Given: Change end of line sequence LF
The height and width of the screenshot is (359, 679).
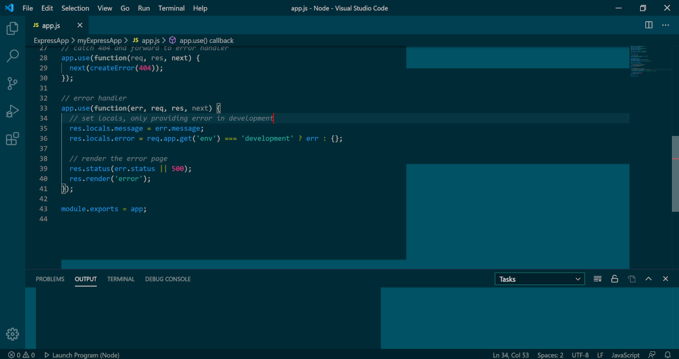Looking at the screenshot, I should (600, 355).
